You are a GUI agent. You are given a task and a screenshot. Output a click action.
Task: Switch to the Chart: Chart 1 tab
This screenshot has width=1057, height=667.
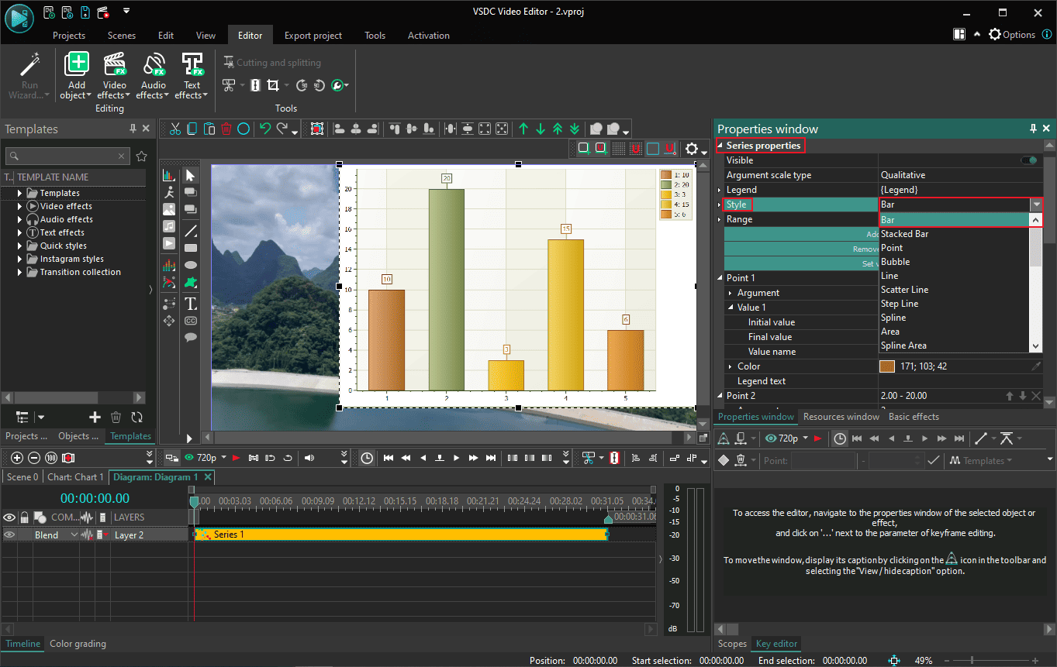[x=75, y=476]
